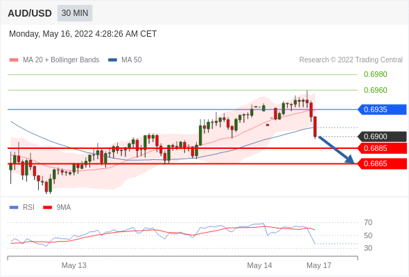Select the blue 0.6935 pivot price tag

[382, 109]
